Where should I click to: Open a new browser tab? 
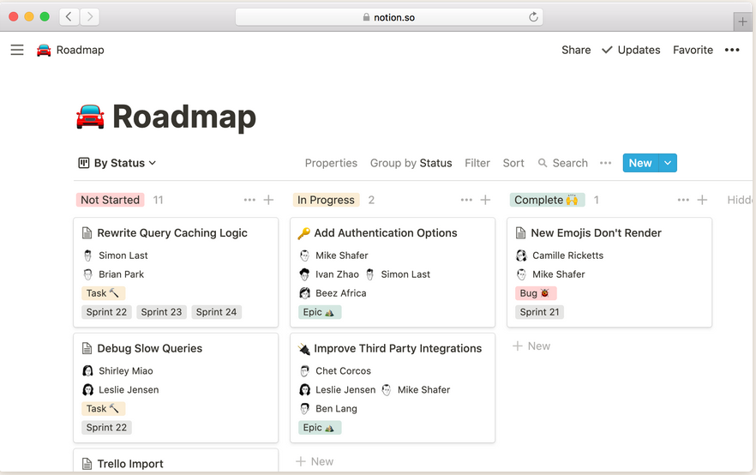coord(742,21)
